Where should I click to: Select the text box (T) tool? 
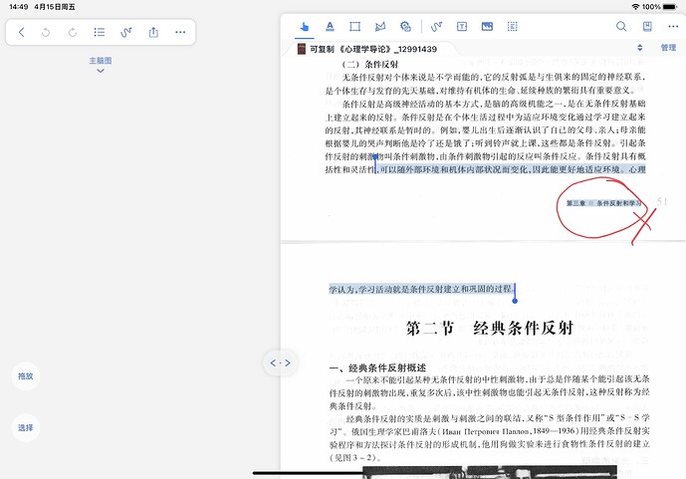[462, 27]
